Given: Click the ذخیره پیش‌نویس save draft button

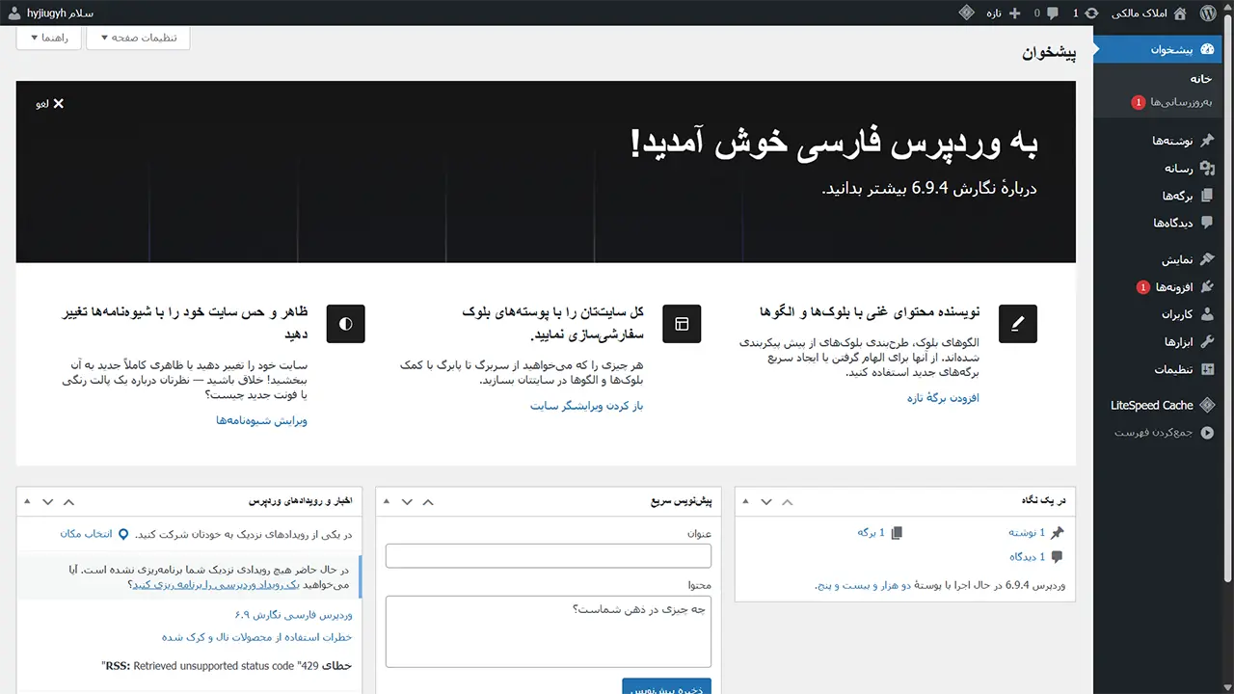Looking at the screenshot, I should [667, 687].
